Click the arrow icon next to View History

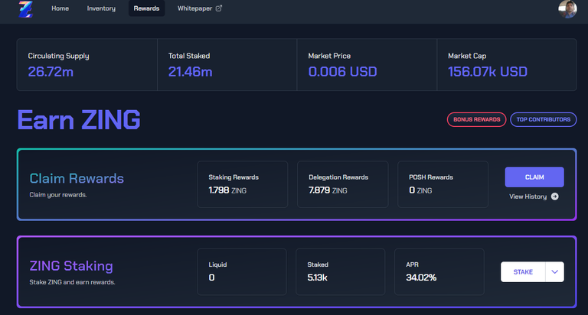(x=554, y=196)
